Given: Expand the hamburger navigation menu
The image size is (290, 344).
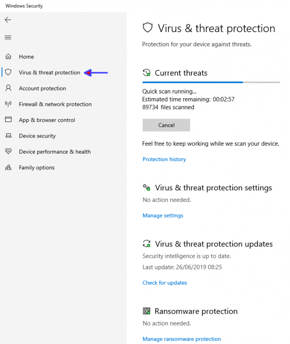Looking at the screenshot, I should click(x=8, y=37).
